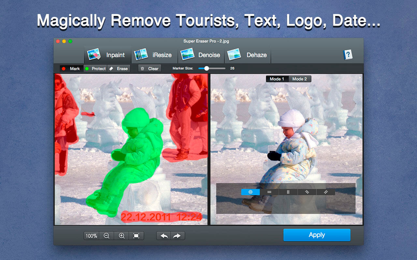Clear all markings with the Clear button
The height and width of the screenshot is (260, 417).
pyautogui.click(x=150, y=69)
